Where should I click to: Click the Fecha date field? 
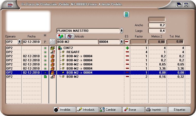32,42
